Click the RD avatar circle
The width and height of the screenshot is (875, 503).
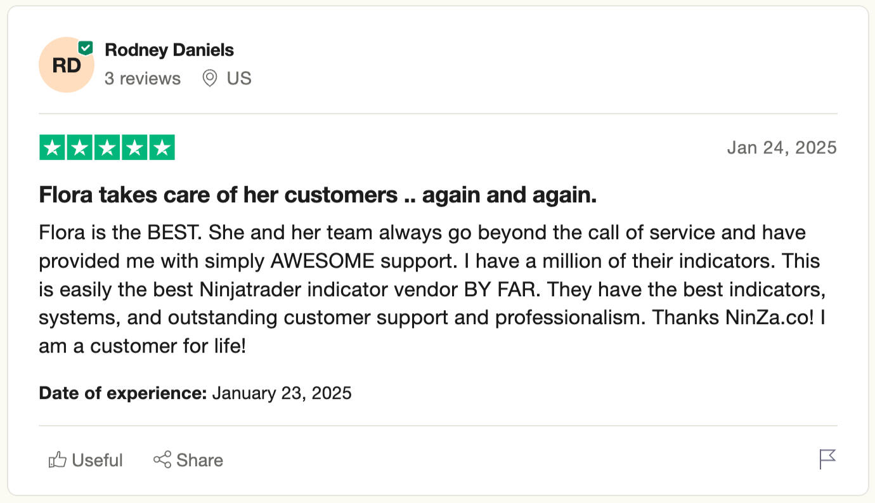coord(67,65)
